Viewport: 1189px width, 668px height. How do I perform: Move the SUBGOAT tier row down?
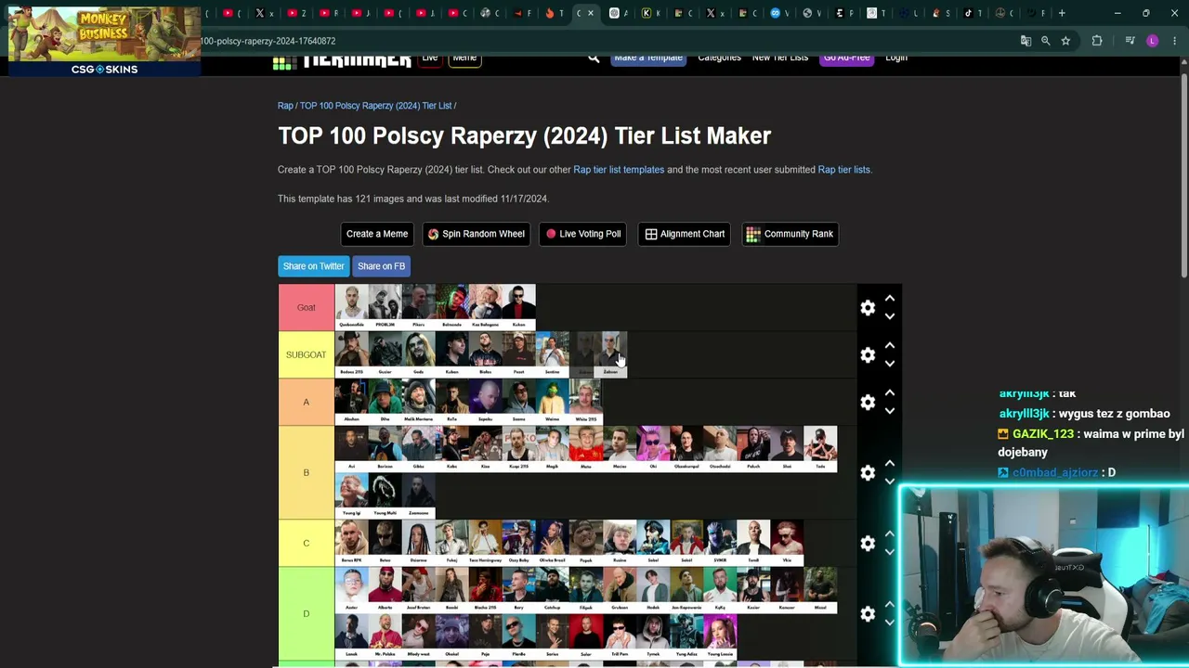click(890, 364)
